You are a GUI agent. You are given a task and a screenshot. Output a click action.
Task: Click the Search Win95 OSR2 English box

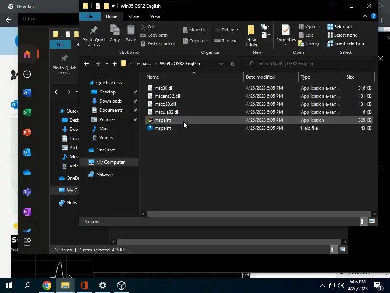coord(308,64)
